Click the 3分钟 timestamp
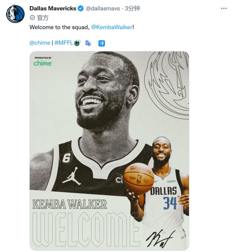Viewport: 231px width, 252px height. [x=132, y=8]
